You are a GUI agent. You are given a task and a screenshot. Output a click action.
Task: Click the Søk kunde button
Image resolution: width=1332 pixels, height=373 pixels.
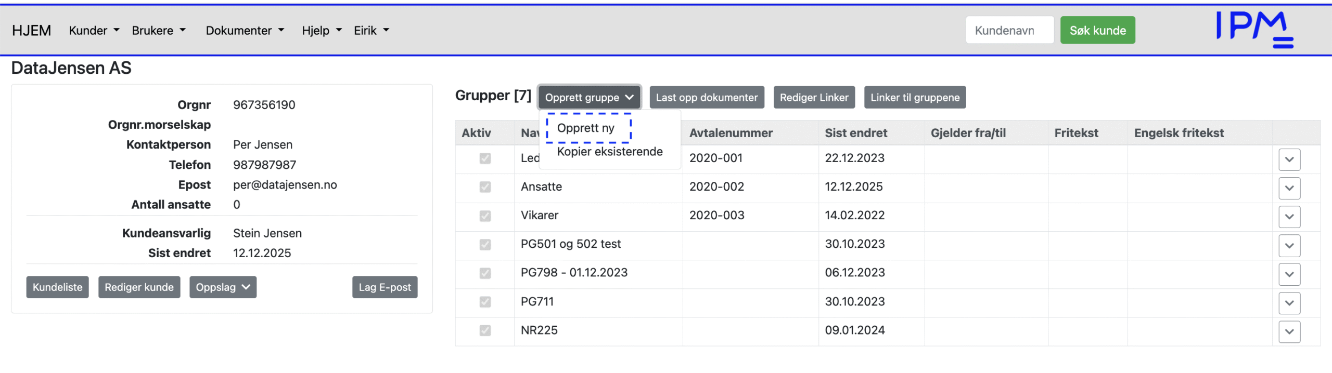[x=1097, y=31]
